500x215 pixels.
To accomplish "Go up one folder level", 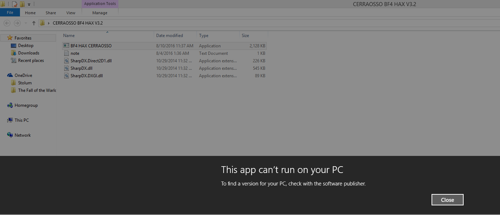I will click(x=34, y=23).
